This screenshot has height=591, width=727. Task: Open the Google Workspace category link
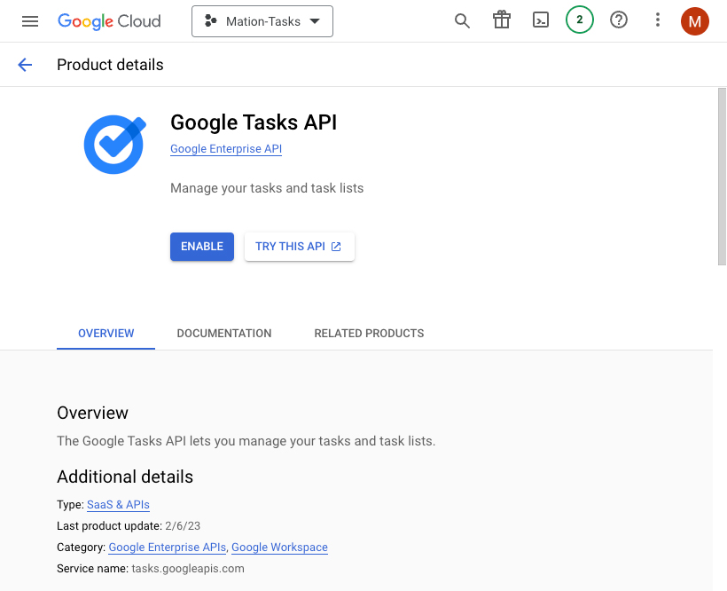point(279,548)
